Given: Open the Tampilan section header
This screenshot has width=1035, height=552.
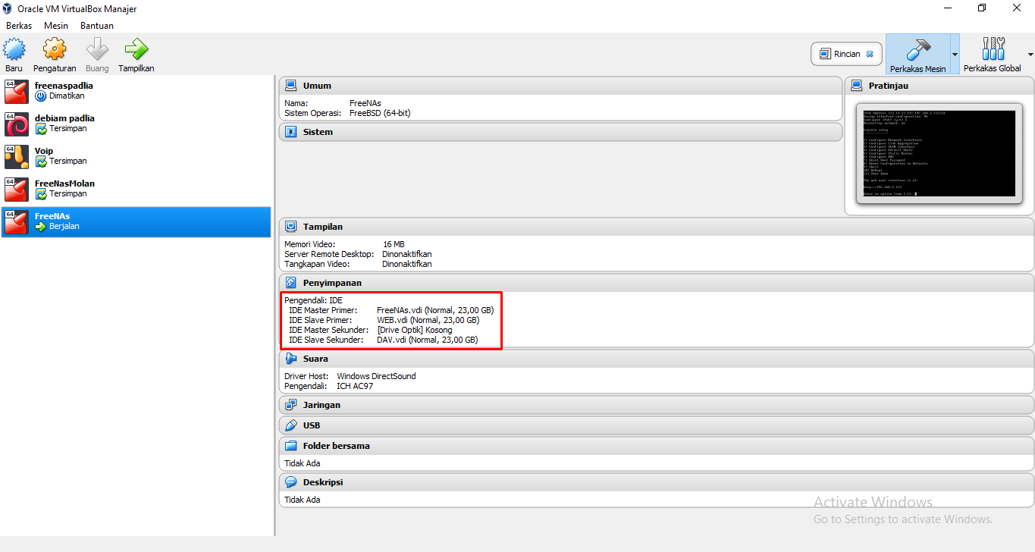Looking at the screenshot, I should click(x=657, y=227).
